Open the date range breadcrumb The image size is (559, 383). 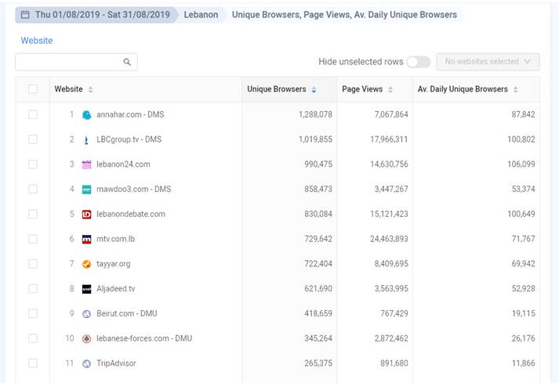96,15
